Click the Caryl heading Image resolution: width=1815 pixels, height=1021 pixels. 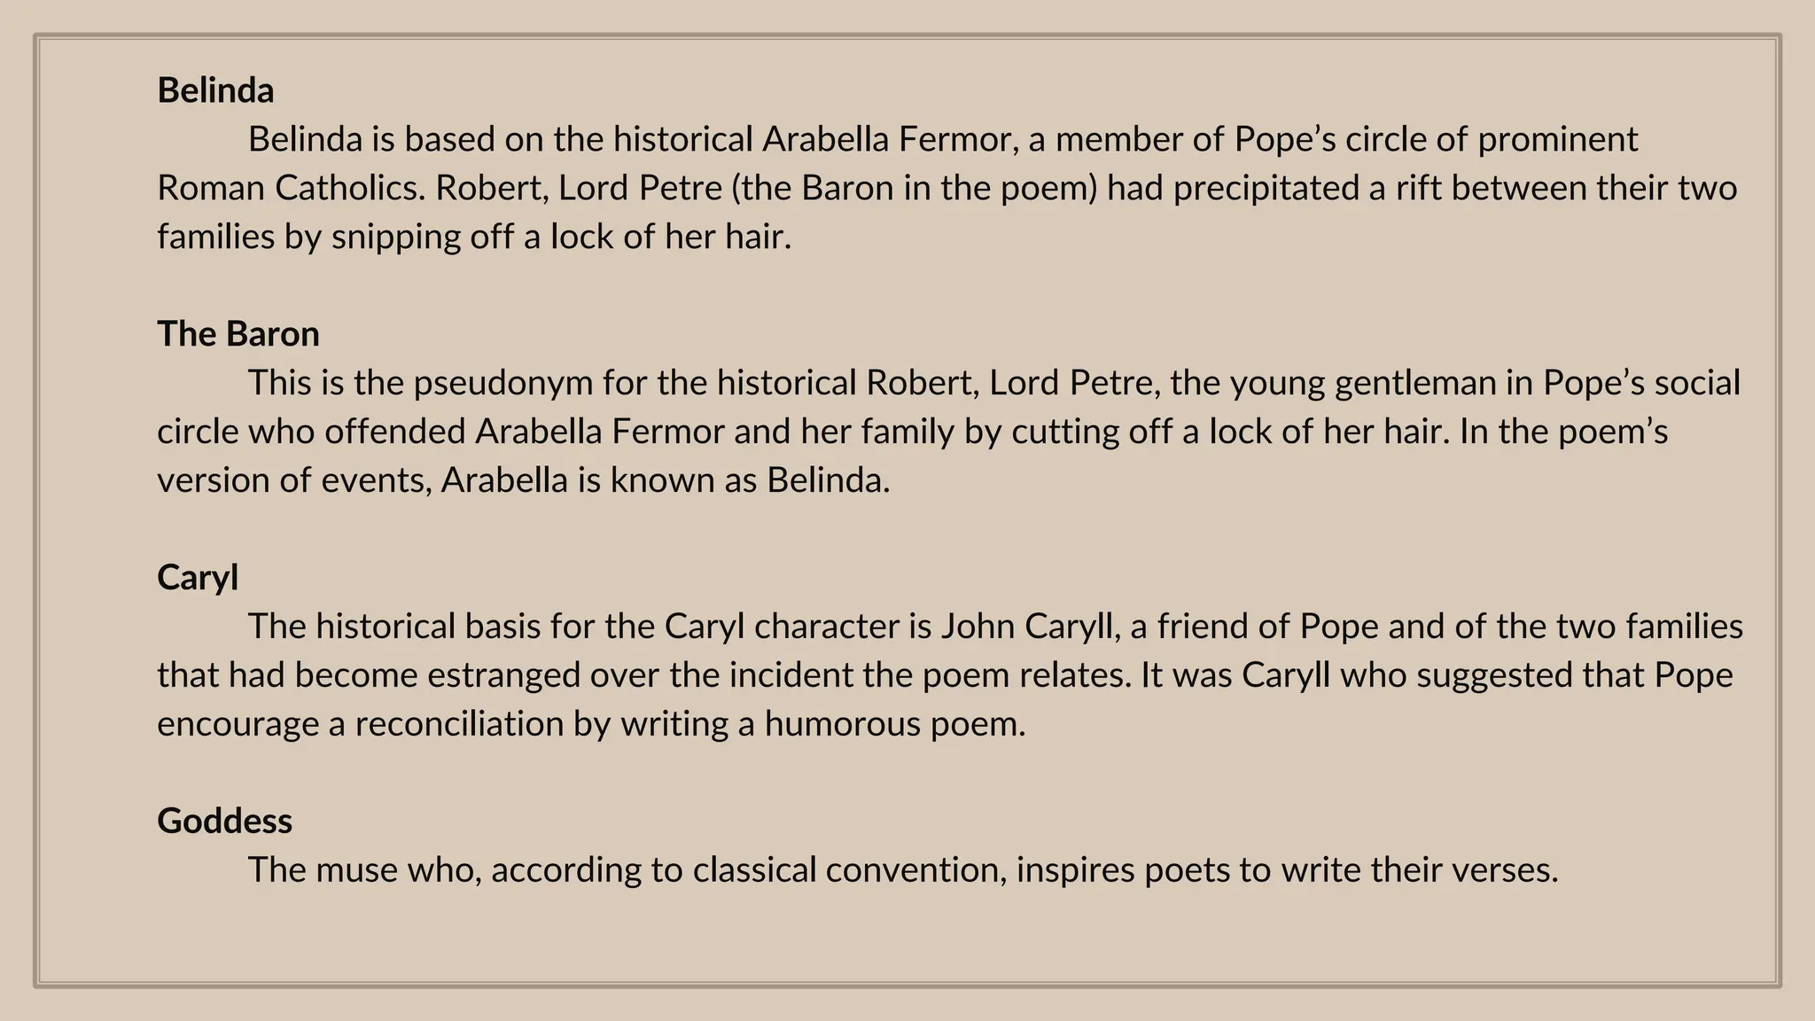(x=198, y=578)
